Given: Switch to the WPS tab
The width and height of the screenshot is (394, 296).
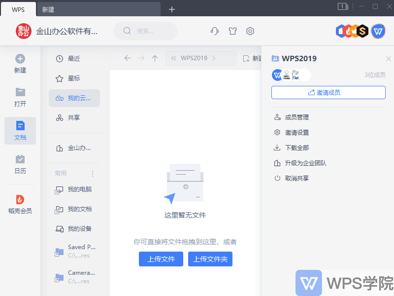Looking at the screenshot, I should click(x=18, y=9).
